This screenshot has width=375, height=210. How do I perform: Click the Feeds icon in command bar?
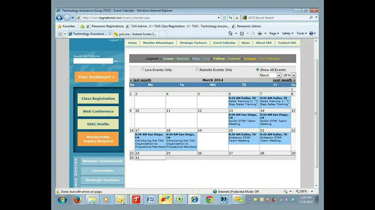click(242, 33)
